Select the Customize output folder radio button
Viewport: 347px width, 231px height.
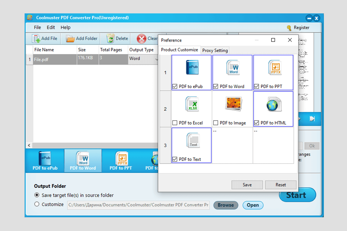[x=37, y=204]
